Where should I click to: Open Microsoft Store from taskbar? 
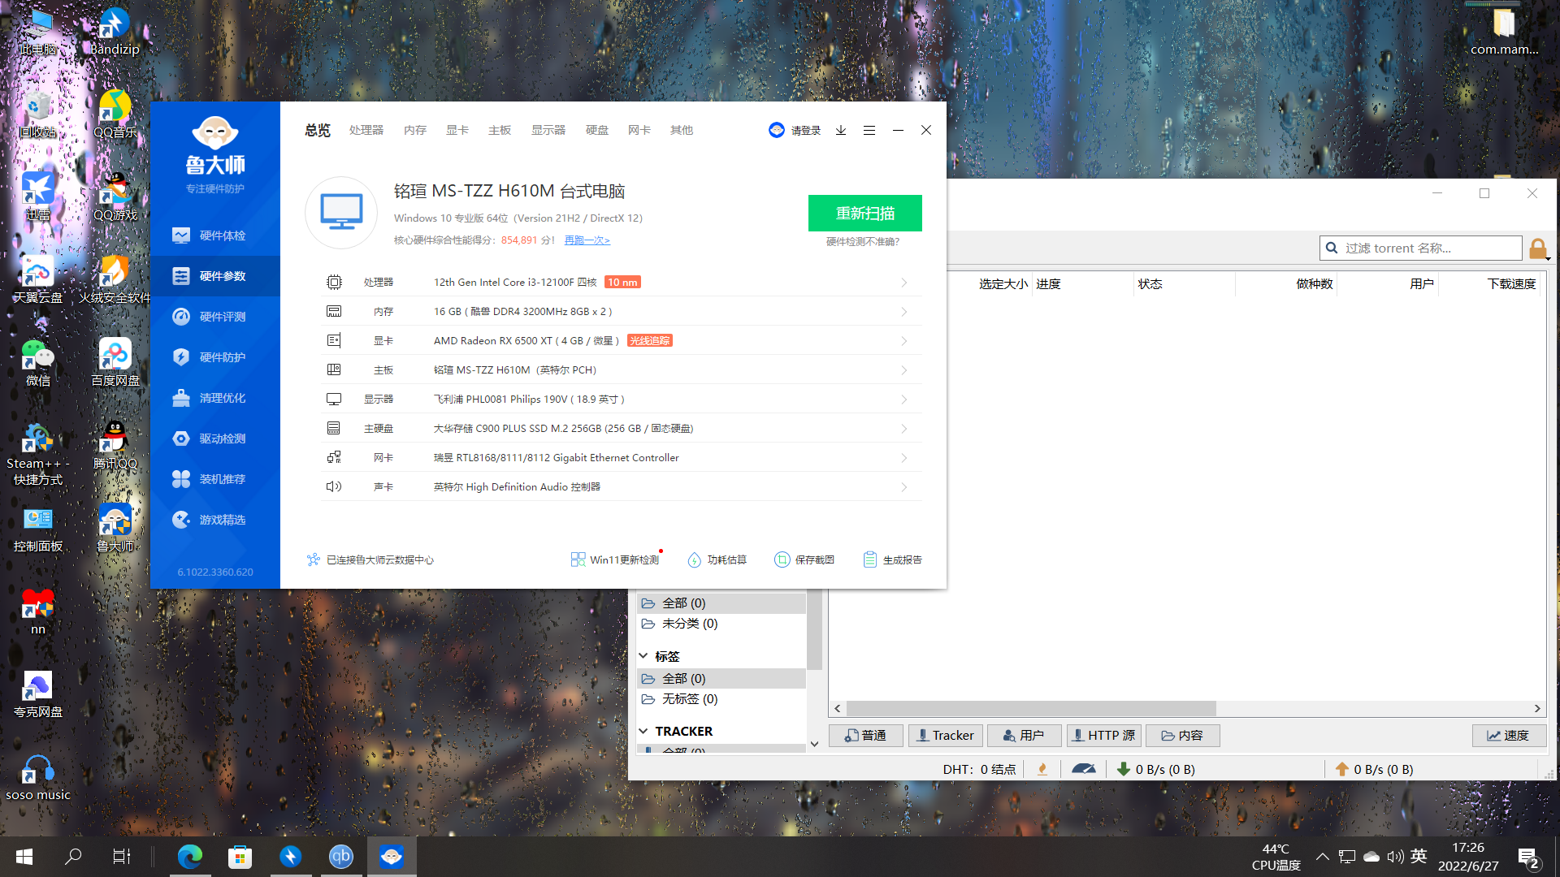pos(240,857)
